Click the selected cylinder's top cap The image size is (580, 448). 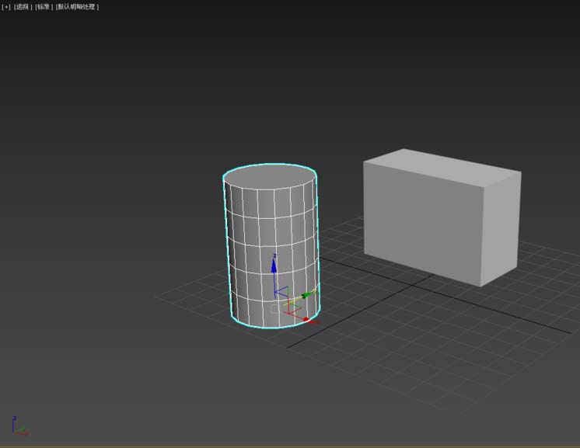coord(270,176)
